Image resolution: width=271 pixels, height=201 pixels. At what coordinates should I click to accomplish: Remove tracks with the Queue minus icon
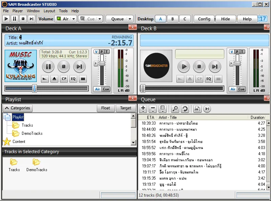[x=153, y=109]
